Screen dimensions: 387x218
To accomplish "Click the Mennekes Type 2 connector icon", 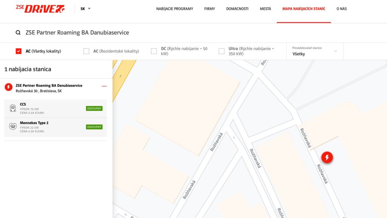I will 13,126.
